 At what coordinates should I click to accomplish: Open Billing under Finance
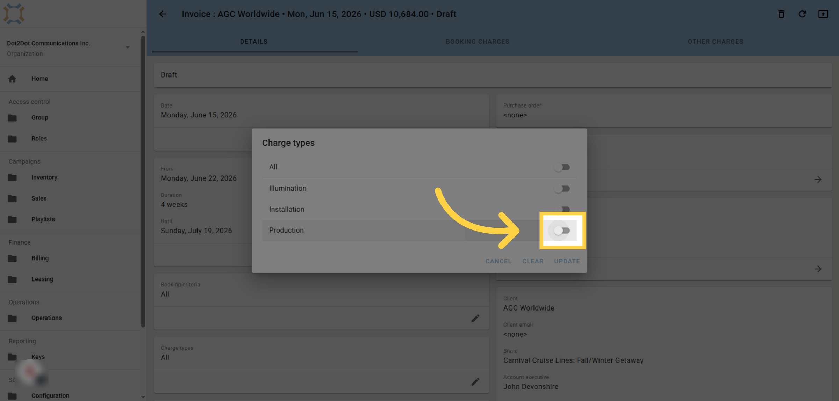point(40,258)
